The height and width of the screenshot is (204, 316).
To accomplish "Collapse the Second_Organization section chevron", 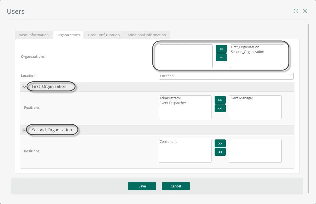I will tap(24, 130).
